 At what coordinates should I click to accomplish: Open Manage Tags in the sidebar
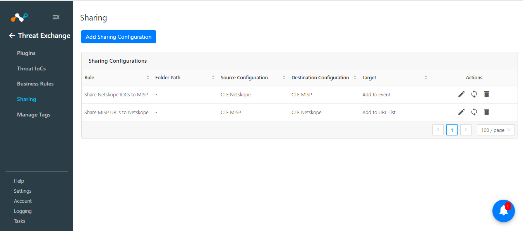(x=34, y=115)
